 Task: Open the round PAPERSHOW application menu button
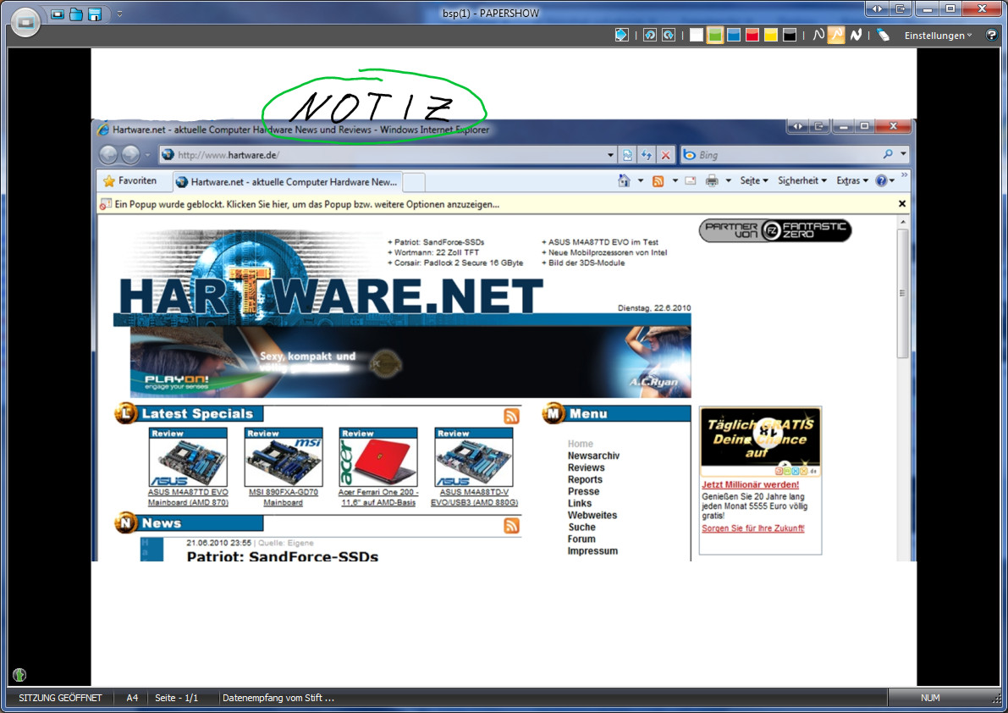[x=25, y=23]
